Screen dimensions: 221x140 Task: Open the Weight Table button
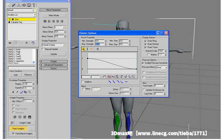click(x=25, y=123)
